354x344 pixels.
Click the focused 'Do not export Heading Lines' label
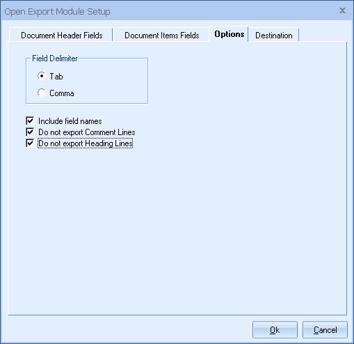[86, 143]
